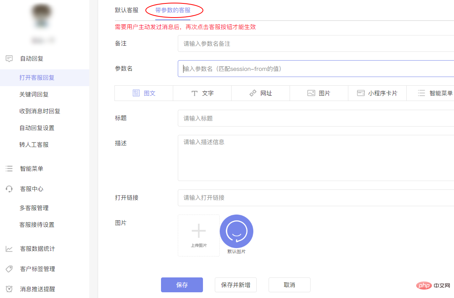Click the 客服数据统计 chart icon
454x298 pixels.
pyautogui.click(x=9, y=249)
